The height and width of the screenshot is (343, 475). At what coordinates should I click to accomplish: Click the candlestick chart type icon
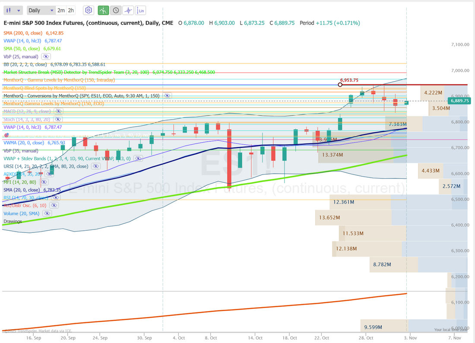(x=9, y=10)
